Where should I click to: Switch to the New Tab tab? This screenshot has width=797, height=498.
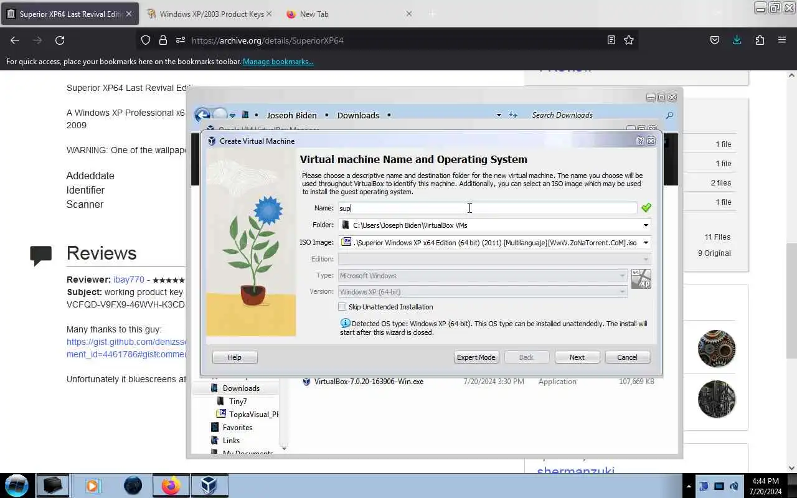click(349, 14)
